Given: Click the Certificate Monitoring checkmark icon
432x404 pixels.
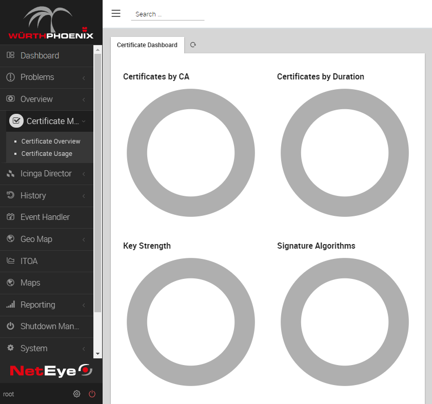Looking at the screenshot, I should pyautogui.click(x=16, y=120).
